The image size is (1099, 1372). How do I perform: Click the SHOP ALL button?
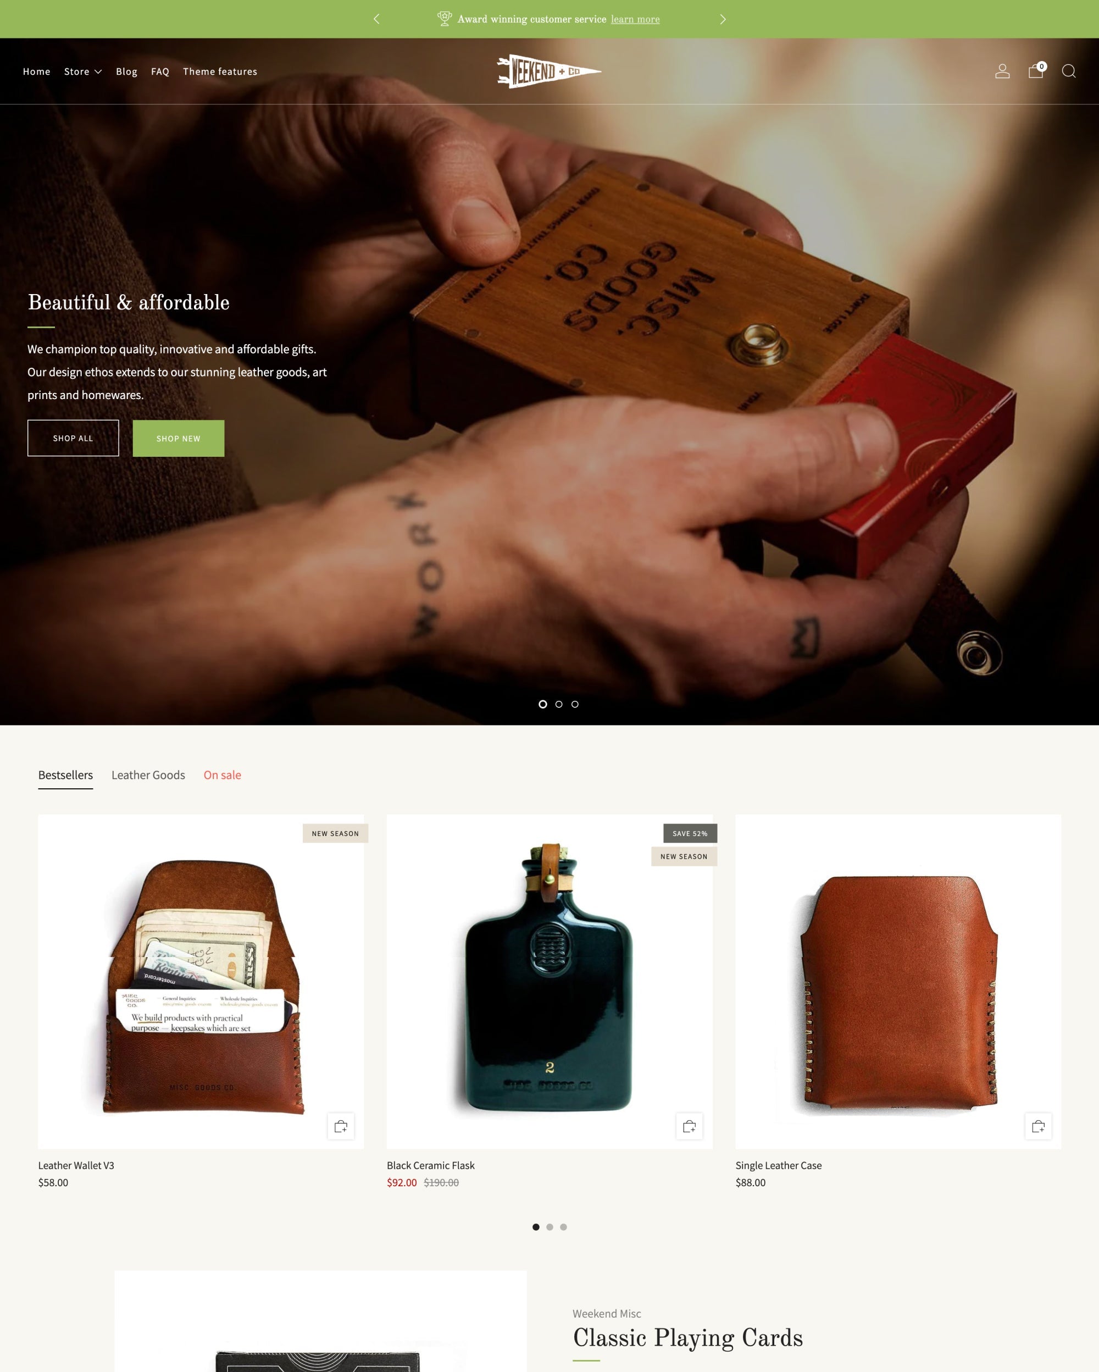(x=73, y=438)
